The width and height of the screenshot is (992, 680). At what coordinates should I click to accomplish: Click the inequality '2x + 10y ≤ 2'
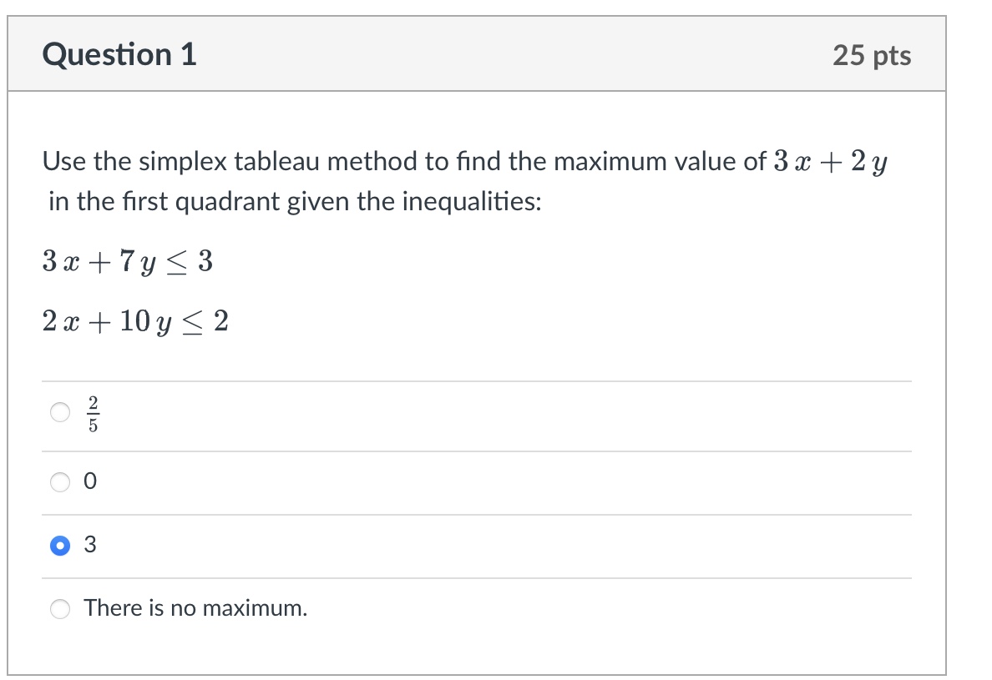[136, 321]
